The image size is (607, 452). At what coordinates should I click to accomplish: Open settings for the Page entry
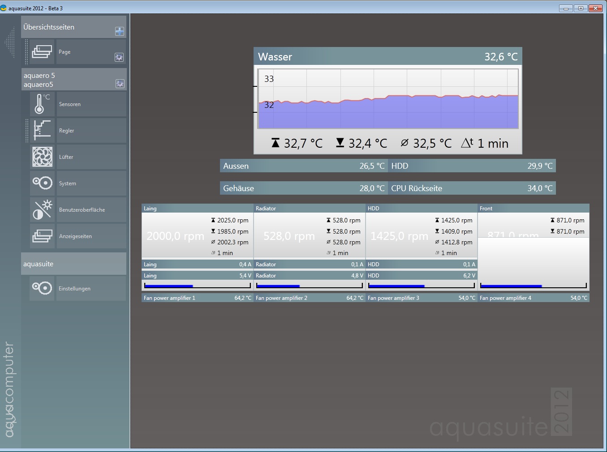(119, 57)
